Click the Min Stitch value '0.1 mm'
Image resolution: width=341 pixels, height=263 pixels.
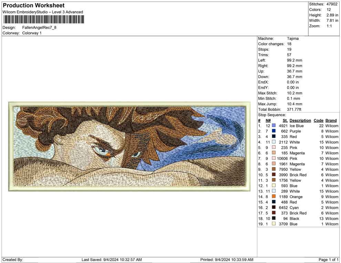point(293,98)
